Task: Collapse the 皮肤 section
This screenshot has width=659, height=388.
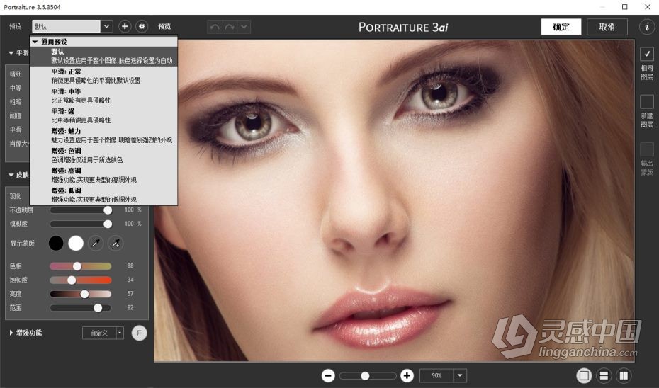Action: (x=11, y=175)
